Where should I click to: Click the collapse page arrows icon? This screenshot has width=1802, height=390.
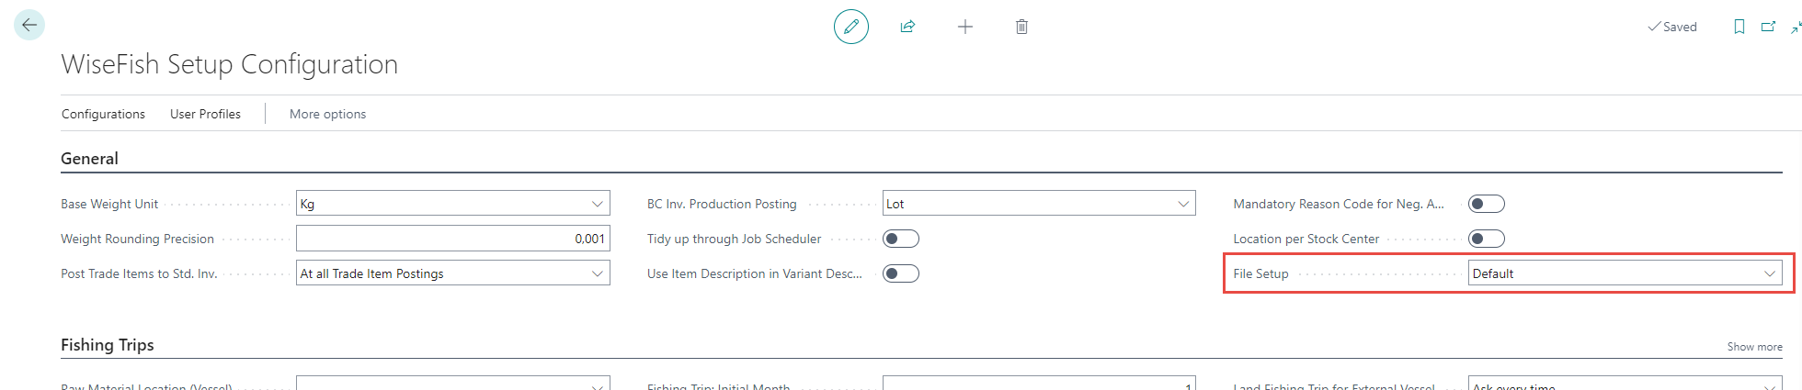click(1796, 27)
